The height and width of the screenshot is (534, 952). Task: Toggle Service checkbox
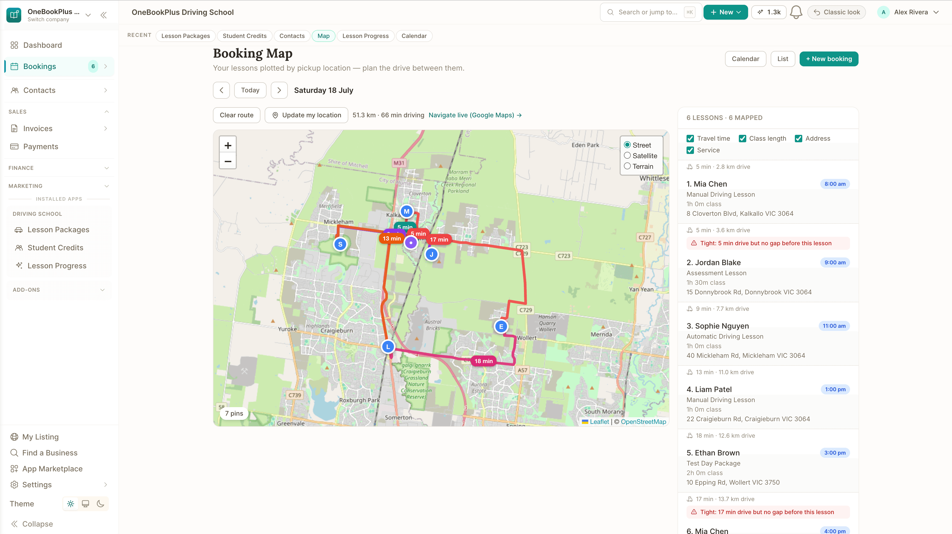tap(690, 150)
